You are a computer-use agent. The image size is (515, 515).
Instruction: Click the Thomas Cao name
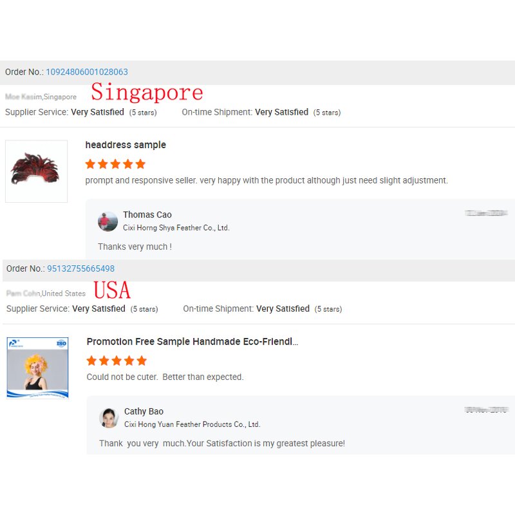point(147,214)
